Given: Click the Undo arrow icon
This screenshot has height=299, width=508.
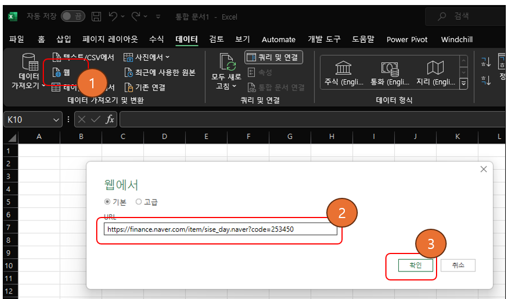Looking at the screenshot, I should pos(113,16).
